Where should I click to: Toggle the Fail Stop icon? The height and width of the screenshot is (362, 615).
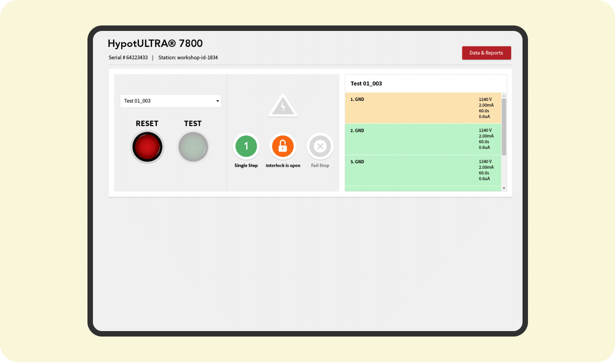click(x=320, y=146)
